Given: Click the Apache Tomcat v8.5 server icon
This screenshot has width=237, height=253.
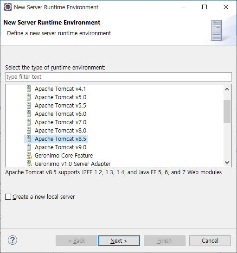Looking at the screenshot, I should 29,139.
